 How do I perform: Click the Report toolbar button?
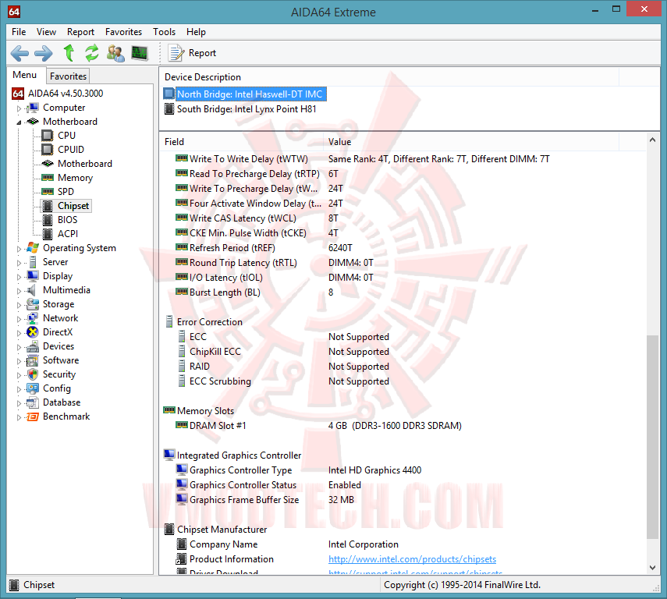pos(193,53)
